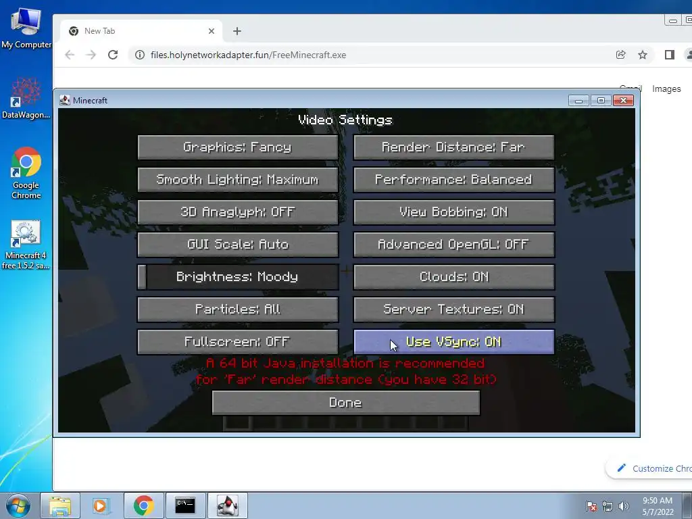Click Customize Chrome button
This screenshot has width=692, height=519.
click(650, 468)
